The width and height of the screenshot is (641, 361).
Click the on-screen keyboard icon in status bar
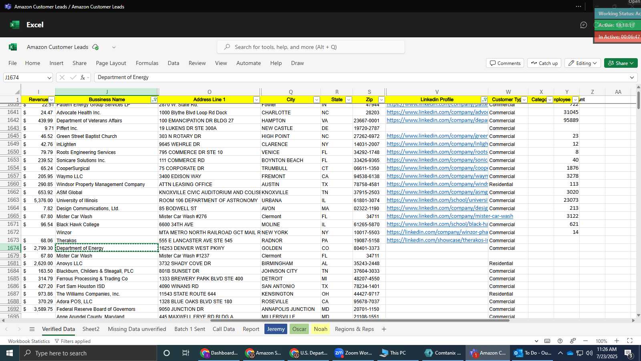pos(547,341)
